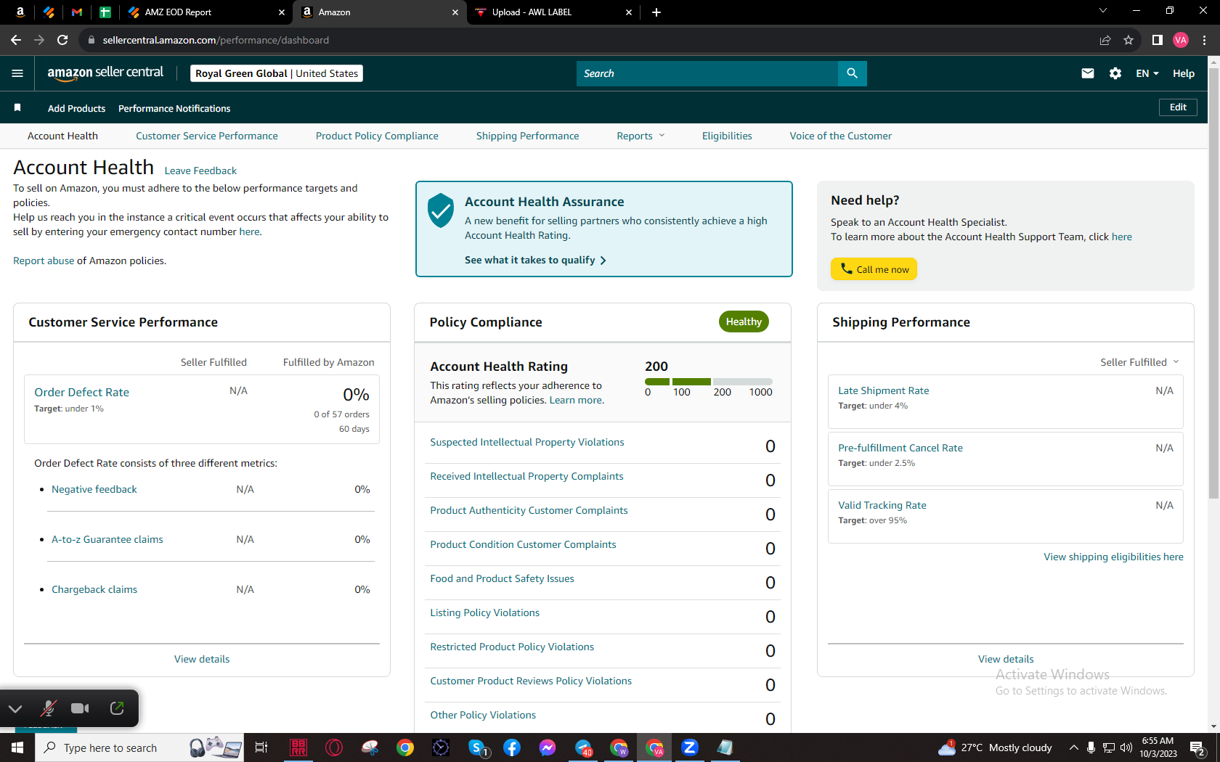The width and height of the screenshot is (1220, 762).
Task: Open Task View on taskbar
Action: click(x=261, y=747)
